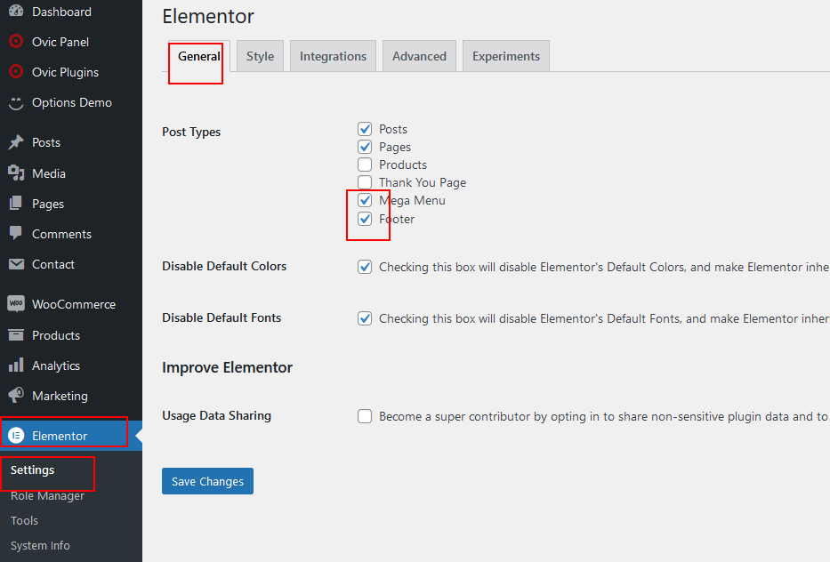Open the Elementor Settings submenu link
Screen dimensions: 830x562
[x=32, y=470]
